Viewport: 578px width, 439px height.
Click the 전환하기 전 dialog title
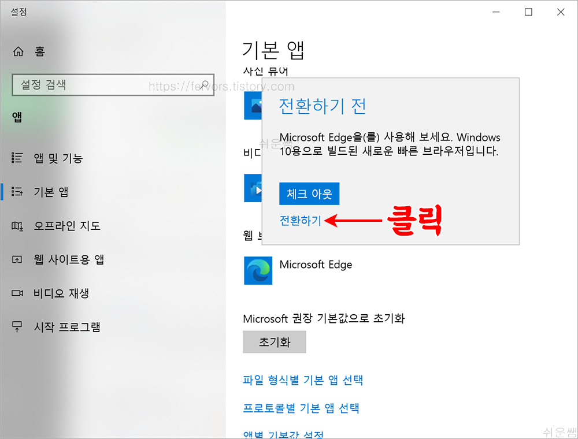(x=322, y=106)
